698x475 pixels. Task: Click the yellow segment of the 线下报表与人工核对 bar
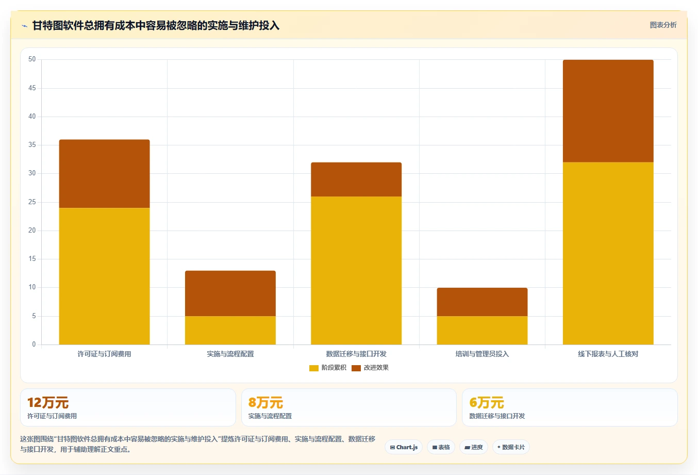608,253
